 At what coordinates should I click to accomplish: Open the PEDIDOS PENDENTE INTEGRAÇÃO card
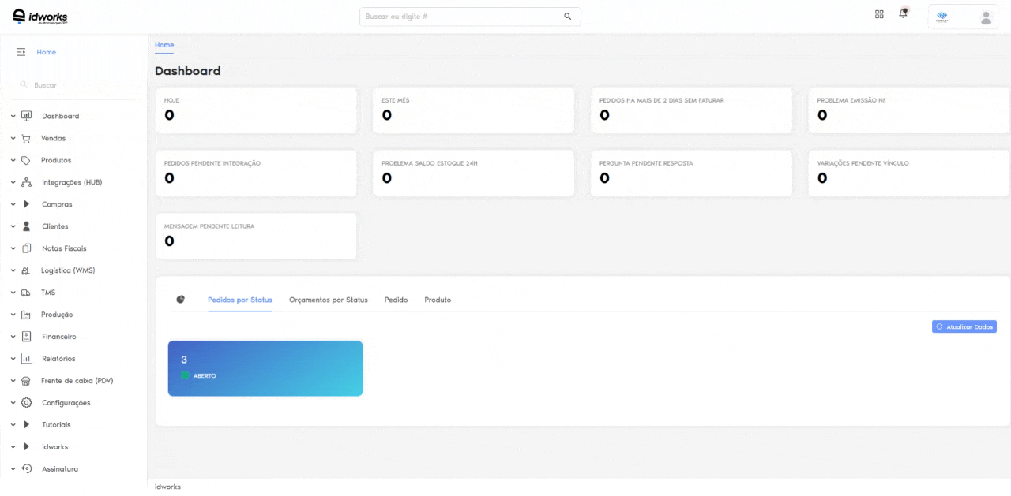coord(255,173)
